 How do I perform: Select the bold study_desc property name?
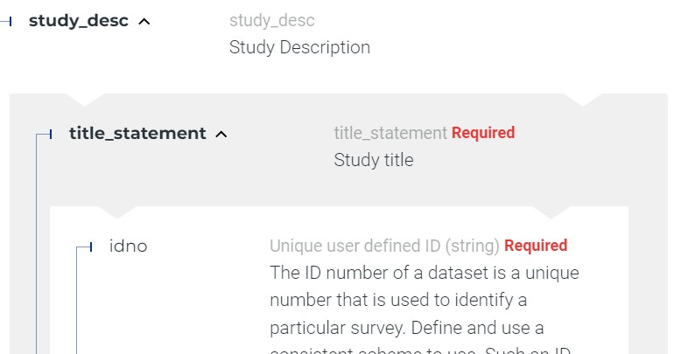click(79, 21)
